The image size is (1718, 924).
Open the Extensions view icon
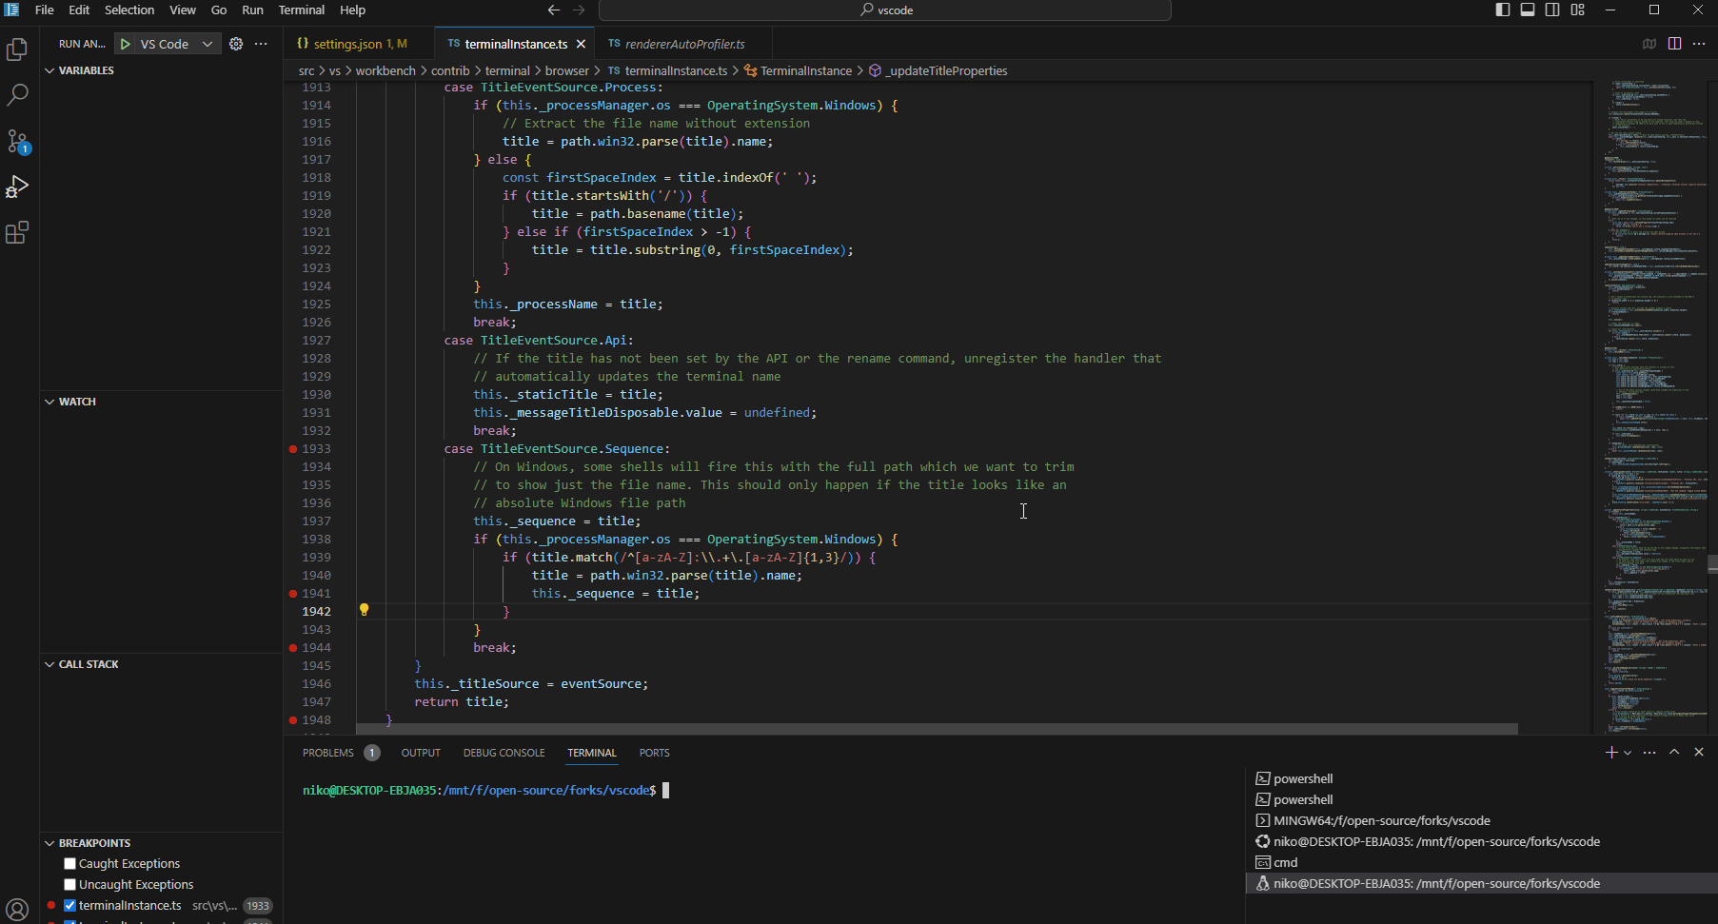click(17, 232)
